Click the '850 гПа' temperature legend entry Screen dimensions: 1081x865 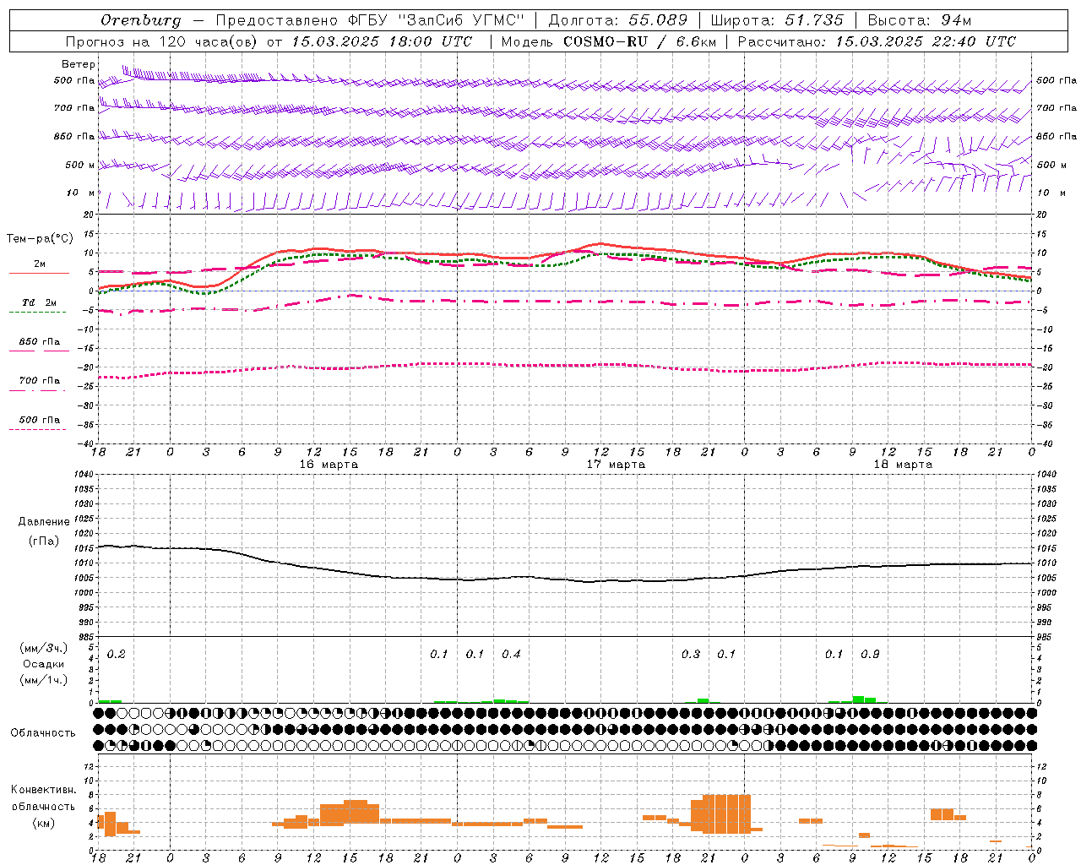pyautogui.click(x=39, y=342)
